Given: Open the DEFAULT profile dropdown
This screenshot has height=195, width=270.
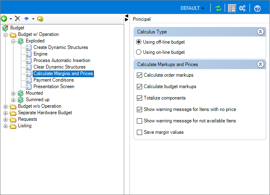Looking at the screenshot, I should click(192, 8).
